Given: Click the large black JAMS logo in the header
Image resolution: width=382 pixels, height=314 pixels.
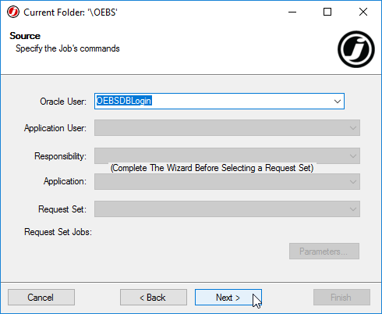Looking at the screenshot, I should click(x=356, y=49).
